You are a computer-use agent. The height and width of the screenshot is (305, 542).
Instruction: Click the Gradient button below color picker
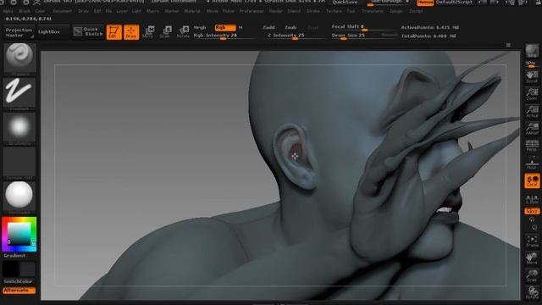(14, 256)
